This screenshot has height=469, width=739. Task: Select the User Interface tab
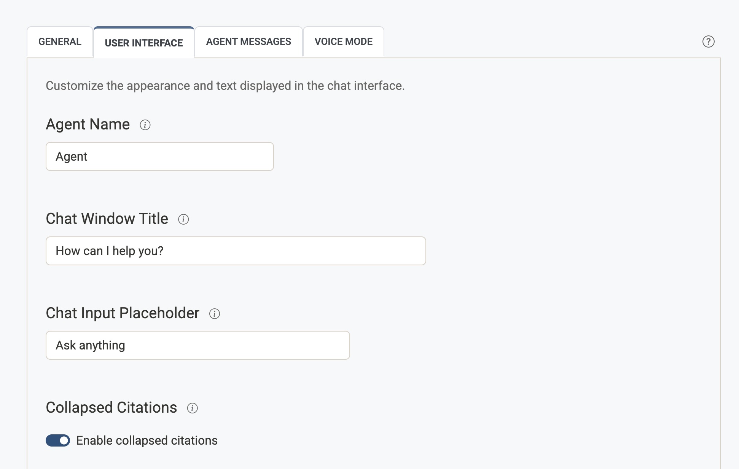(144, 43)
